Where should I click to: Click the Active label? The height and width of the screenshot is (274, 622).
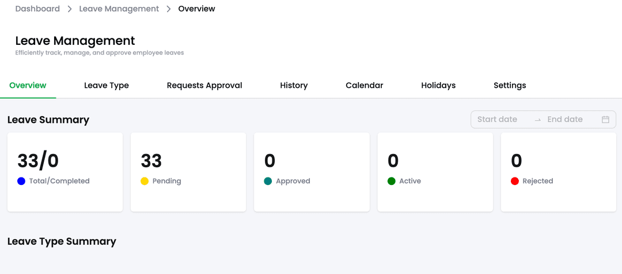point(410,181)
